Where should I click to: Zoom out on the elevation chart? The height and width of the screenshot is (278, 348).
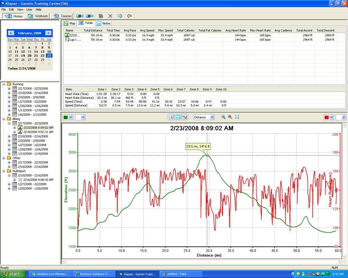pyautogui.click(x=230, y=117)
